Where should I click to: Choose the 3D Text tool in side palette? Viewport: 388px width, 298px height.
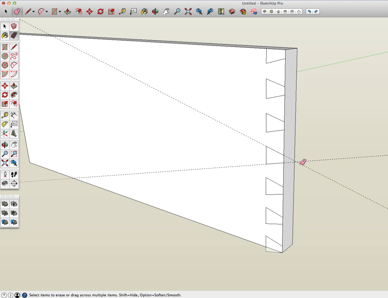pos(14,133)
